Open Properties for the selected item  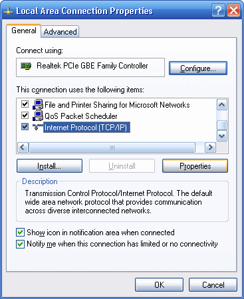pyautogui.click(x=195, y=166)
